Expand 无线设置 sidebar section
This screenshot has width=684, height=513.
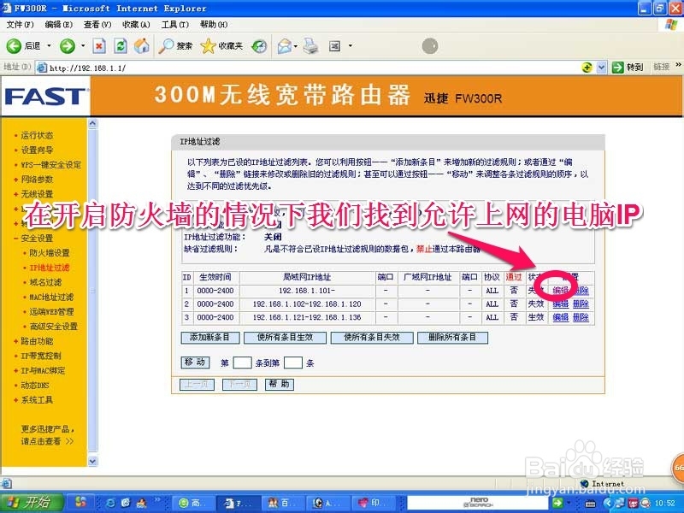coord(37,194)
